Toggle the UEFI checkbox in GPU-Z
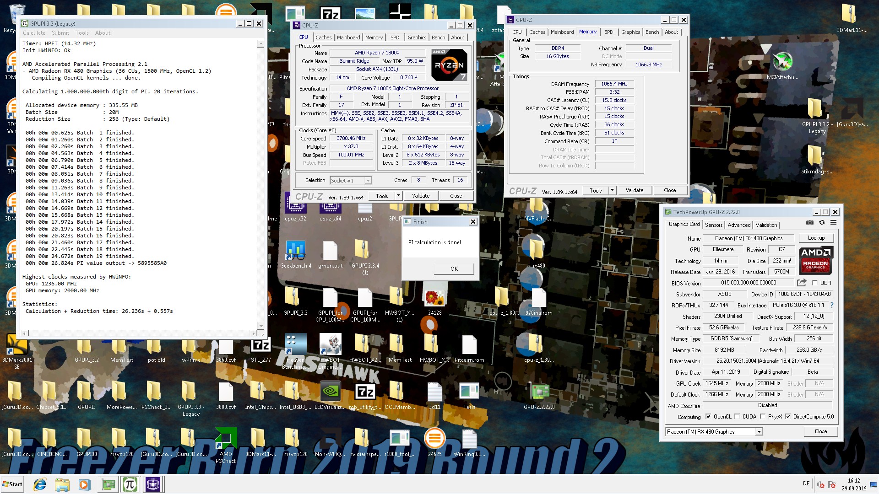The image size is (879, 494). tap(814, 283)
